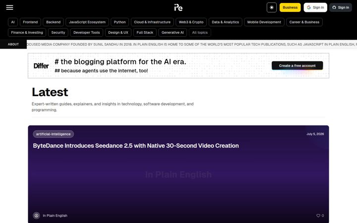Open the Mobile Development topic

[x=264, y=22]
